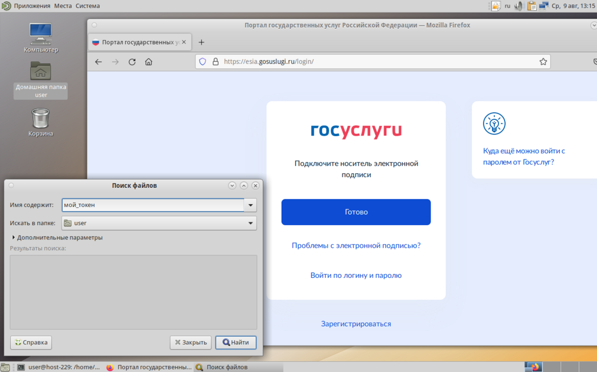Focus the Firefox address bar

373,62
